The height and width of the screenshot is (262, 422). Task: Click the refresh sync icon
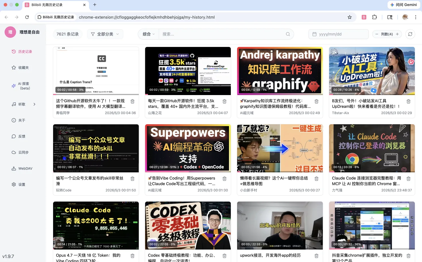(x=410, y=34)
